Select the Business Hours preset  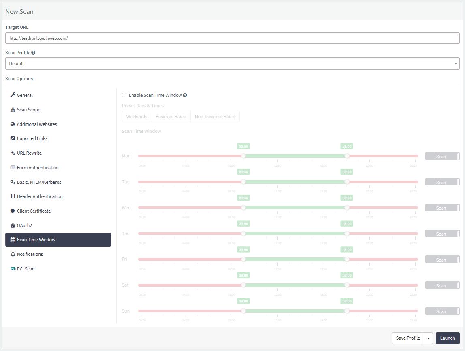[x=171, y=117]
